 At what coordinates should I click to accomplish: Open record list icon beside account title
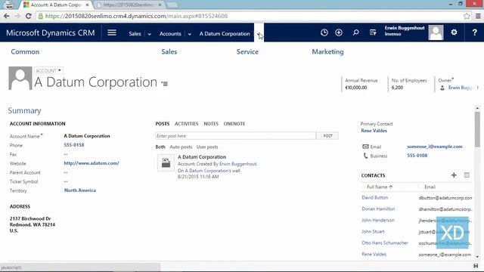(165, 84)
